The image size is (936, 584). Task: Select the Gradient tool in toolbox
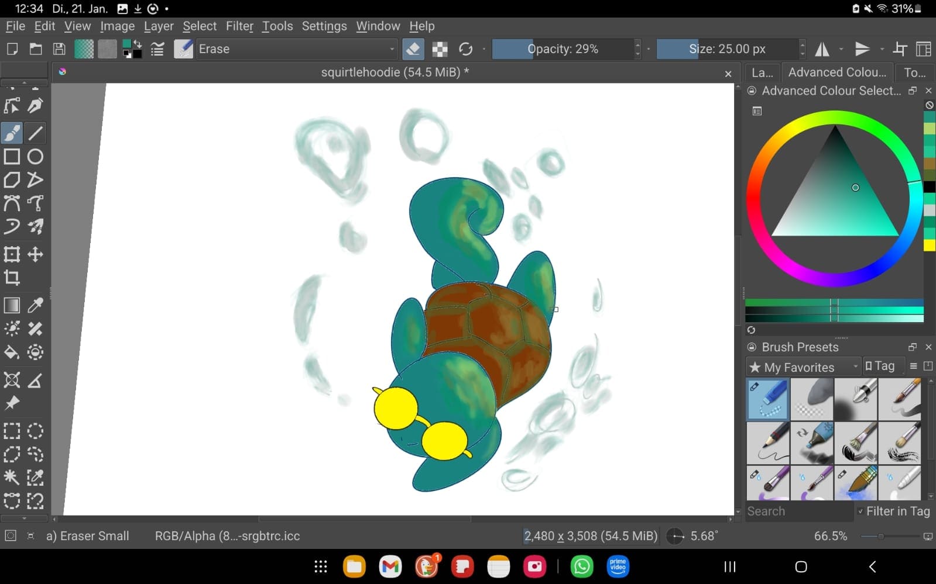(x=12, y=305)
